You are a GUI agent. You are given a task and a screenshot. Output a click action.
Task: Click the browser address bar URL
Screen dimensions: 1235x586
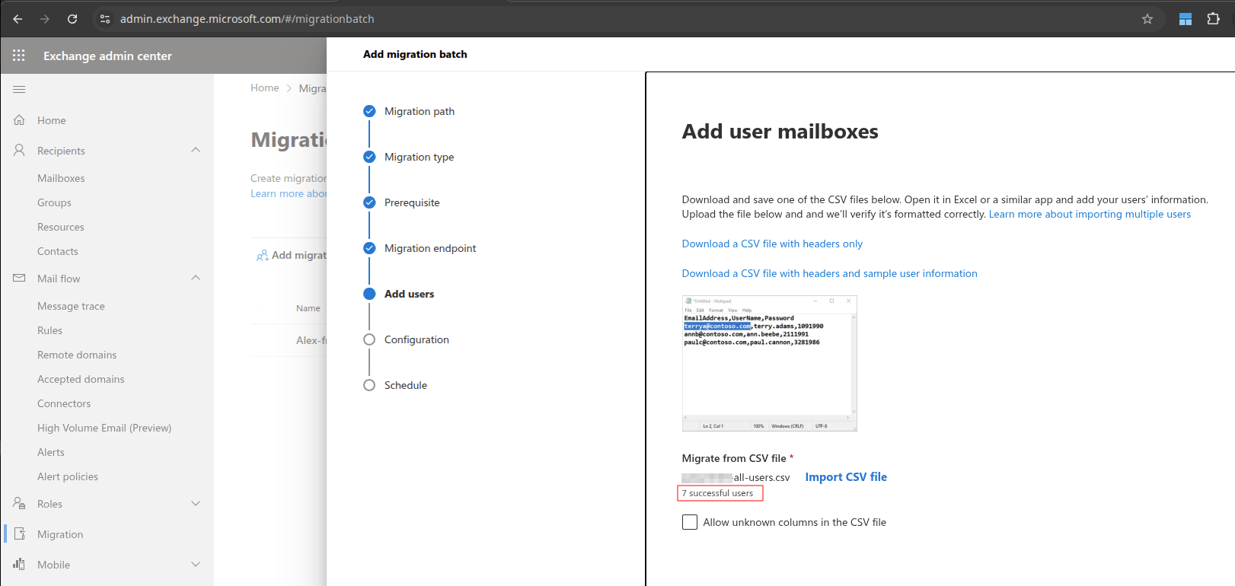coord(247,19)
